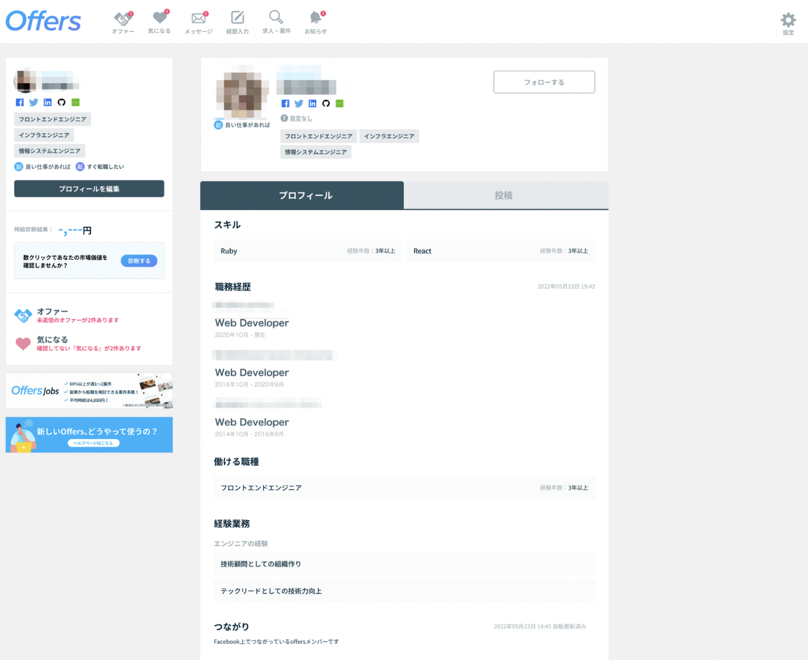Image resolution: width=808 pixels, height=660 pixels.
Task: Click the Twitter icon in left sidebar
Action: click(x=33, y=102)
